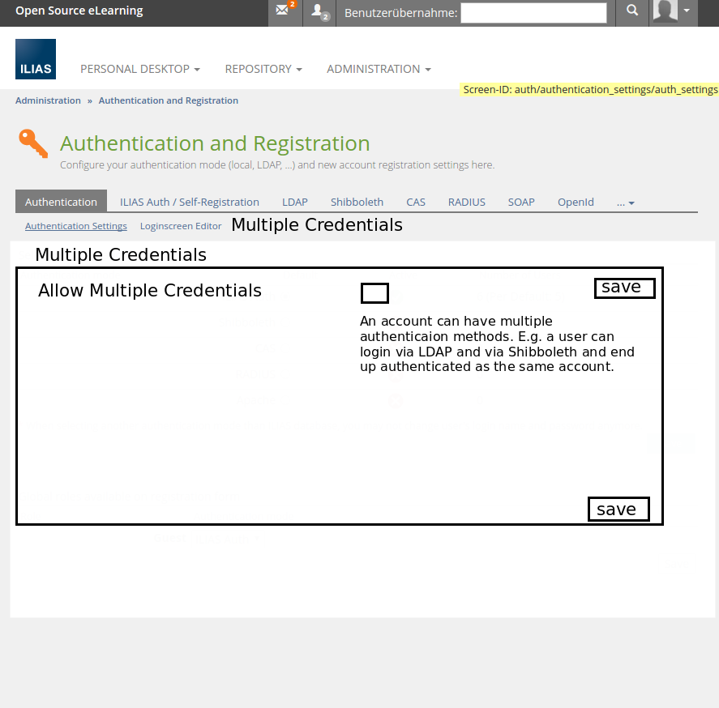Click the orange key icon

pos(33,143)
